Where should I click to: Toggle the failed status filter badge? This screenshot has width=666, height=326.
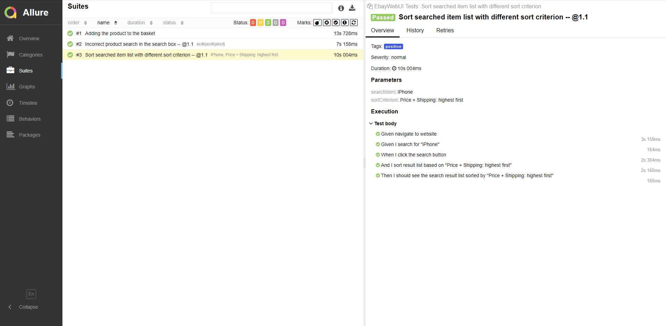253,22
